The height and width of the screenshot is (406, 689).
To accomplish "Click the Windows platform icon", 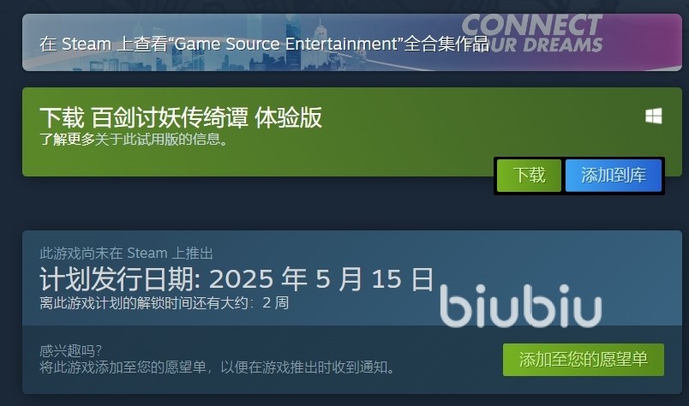I will pyautogui.click(x=653, y=116).
